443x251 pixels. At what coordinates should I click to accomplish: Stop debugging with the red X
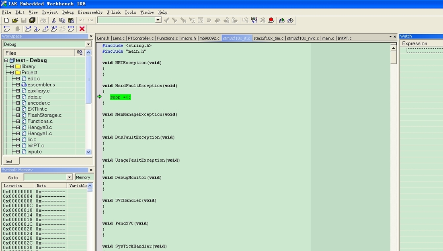click(82, 29)
